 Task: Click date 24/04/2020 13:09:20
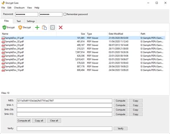pyautogui.click(x=118, y=70)
